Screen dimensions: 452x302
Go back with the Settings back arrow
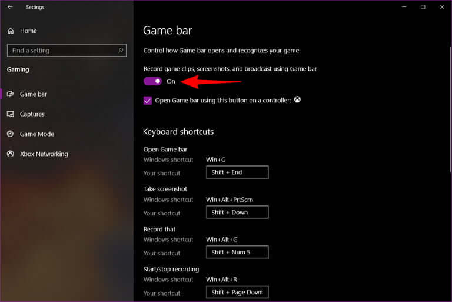click(x=10, y=7)
